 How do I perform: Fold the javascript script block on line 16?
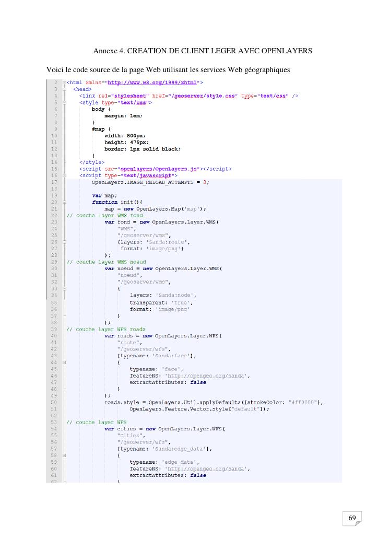pyautogui.click(x=64, y=175)
